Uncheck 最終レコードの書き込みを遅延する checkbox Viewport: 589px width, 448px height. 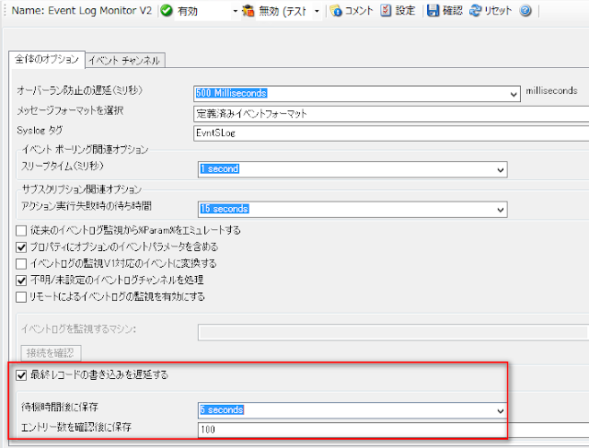click(21, 374)
